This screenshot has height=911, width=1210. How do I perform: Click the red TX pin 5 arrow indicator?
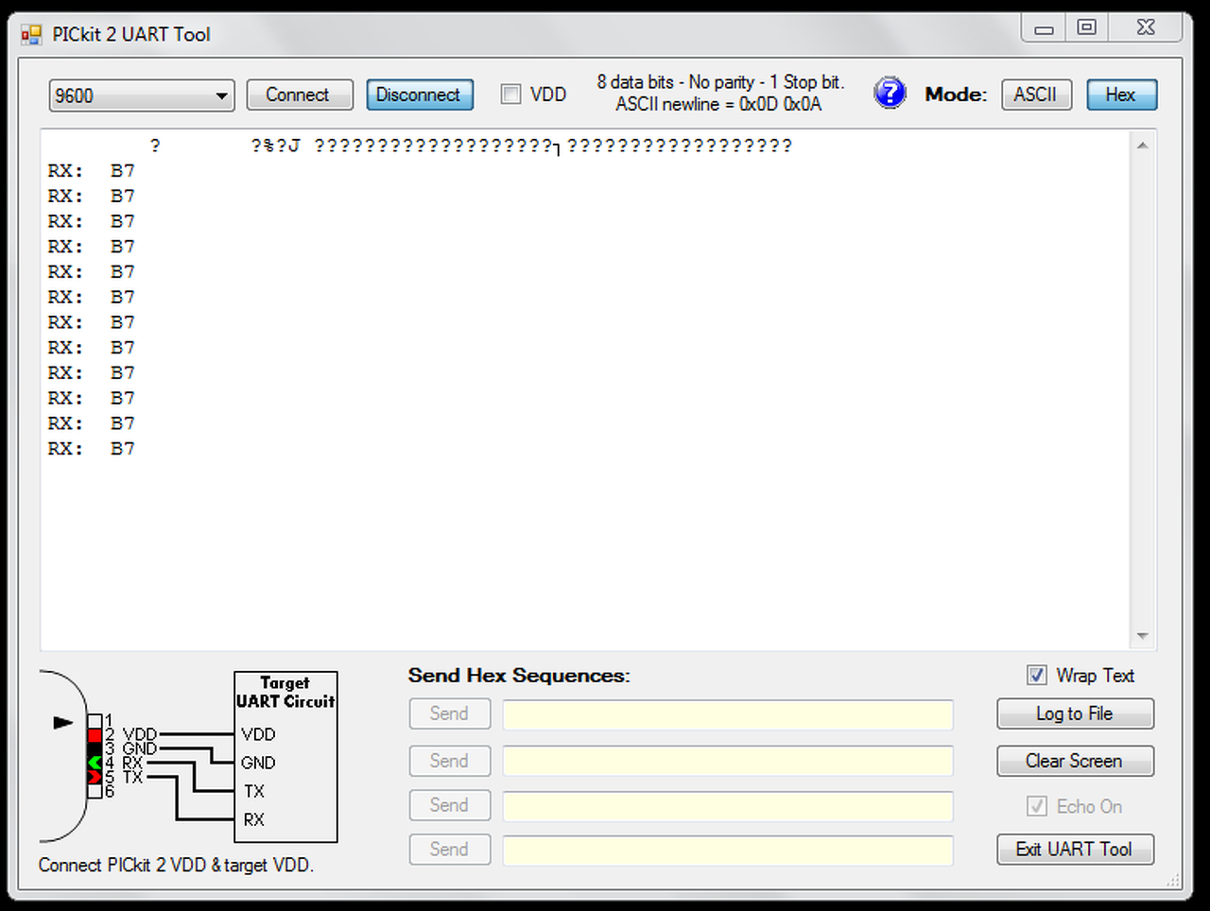(95, 777)
